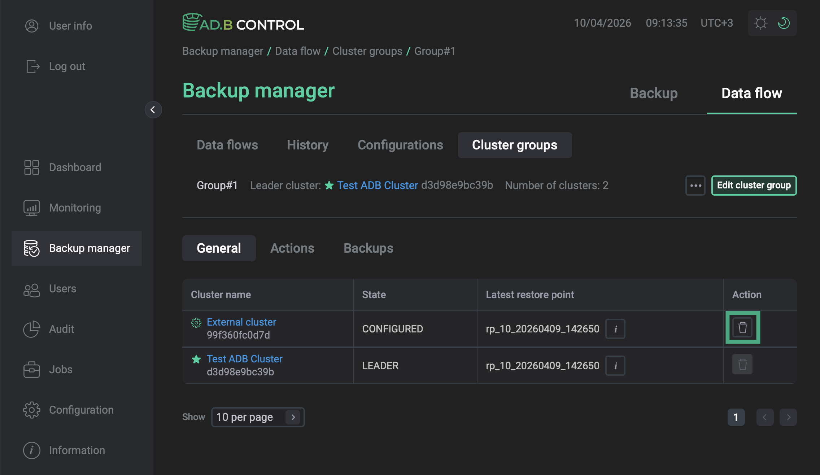Open Dashboard from the sidebar

(75, 167)
